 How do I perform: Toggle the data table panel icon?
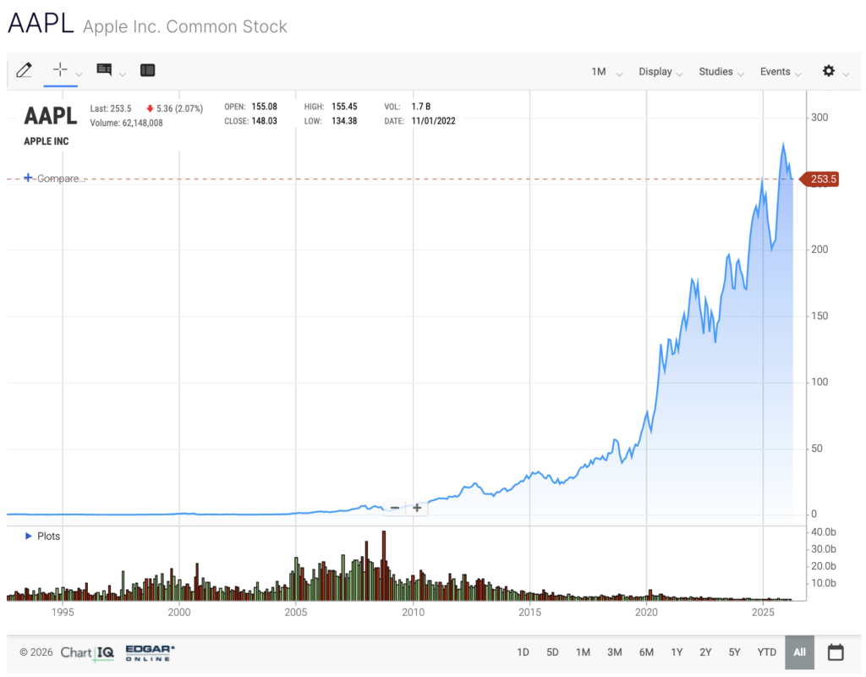point(147,70)
